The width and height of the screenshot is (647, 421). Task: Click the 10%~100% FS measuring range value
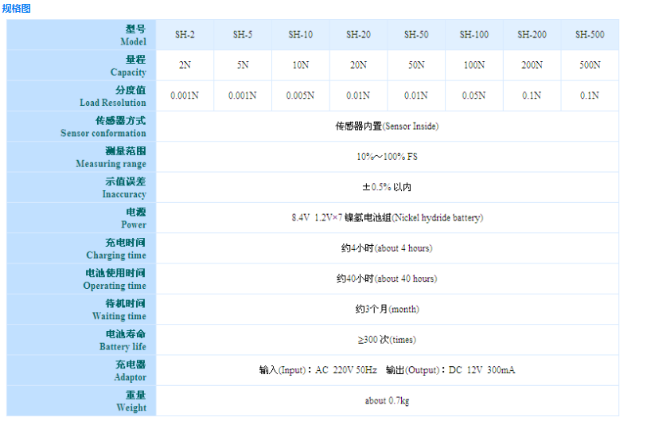[x=387, y=157]
